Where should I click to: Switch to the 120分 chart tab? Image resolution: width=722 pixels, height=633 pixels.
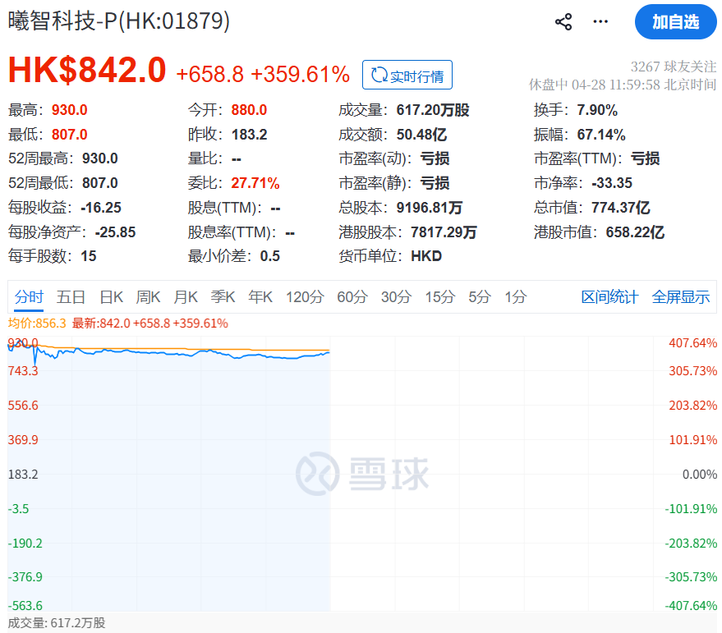305,297
